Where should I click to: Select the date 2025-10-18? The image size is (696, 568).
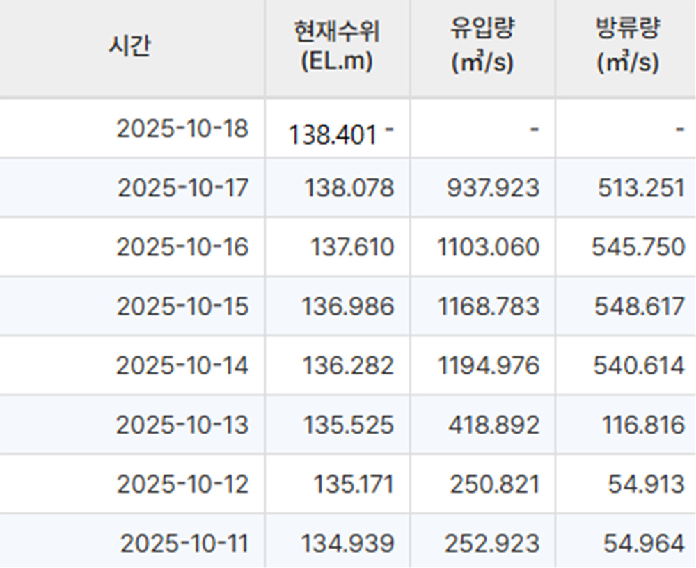(184, 128)
